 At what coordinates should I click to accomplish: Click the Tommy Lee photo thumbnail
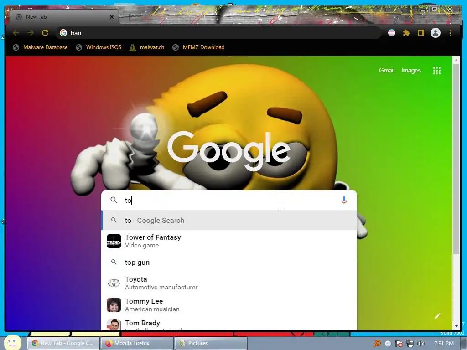tap(114, 305)
